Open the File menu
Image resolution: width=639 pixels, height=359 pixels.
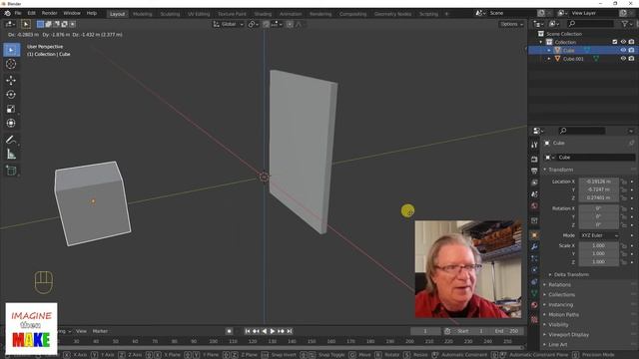(x=18, y=13)
